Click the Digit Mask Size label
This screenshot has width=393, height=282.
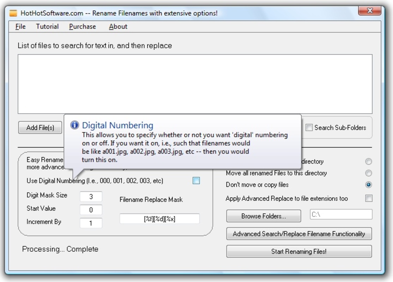coord(47,195)
